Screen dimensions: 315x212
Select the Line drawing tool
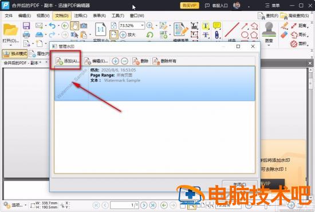tap(232, 30)
